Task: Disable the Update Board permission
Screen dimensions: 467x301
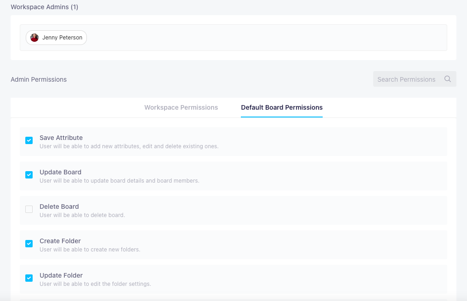Action: click(x=29, y=175)
